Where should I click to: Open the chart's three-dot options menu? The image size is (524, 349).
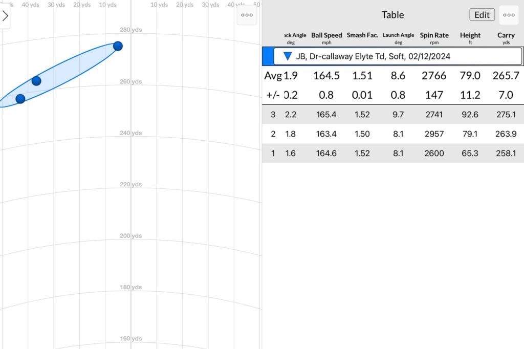pyautogui.click(x=247, y=15)
